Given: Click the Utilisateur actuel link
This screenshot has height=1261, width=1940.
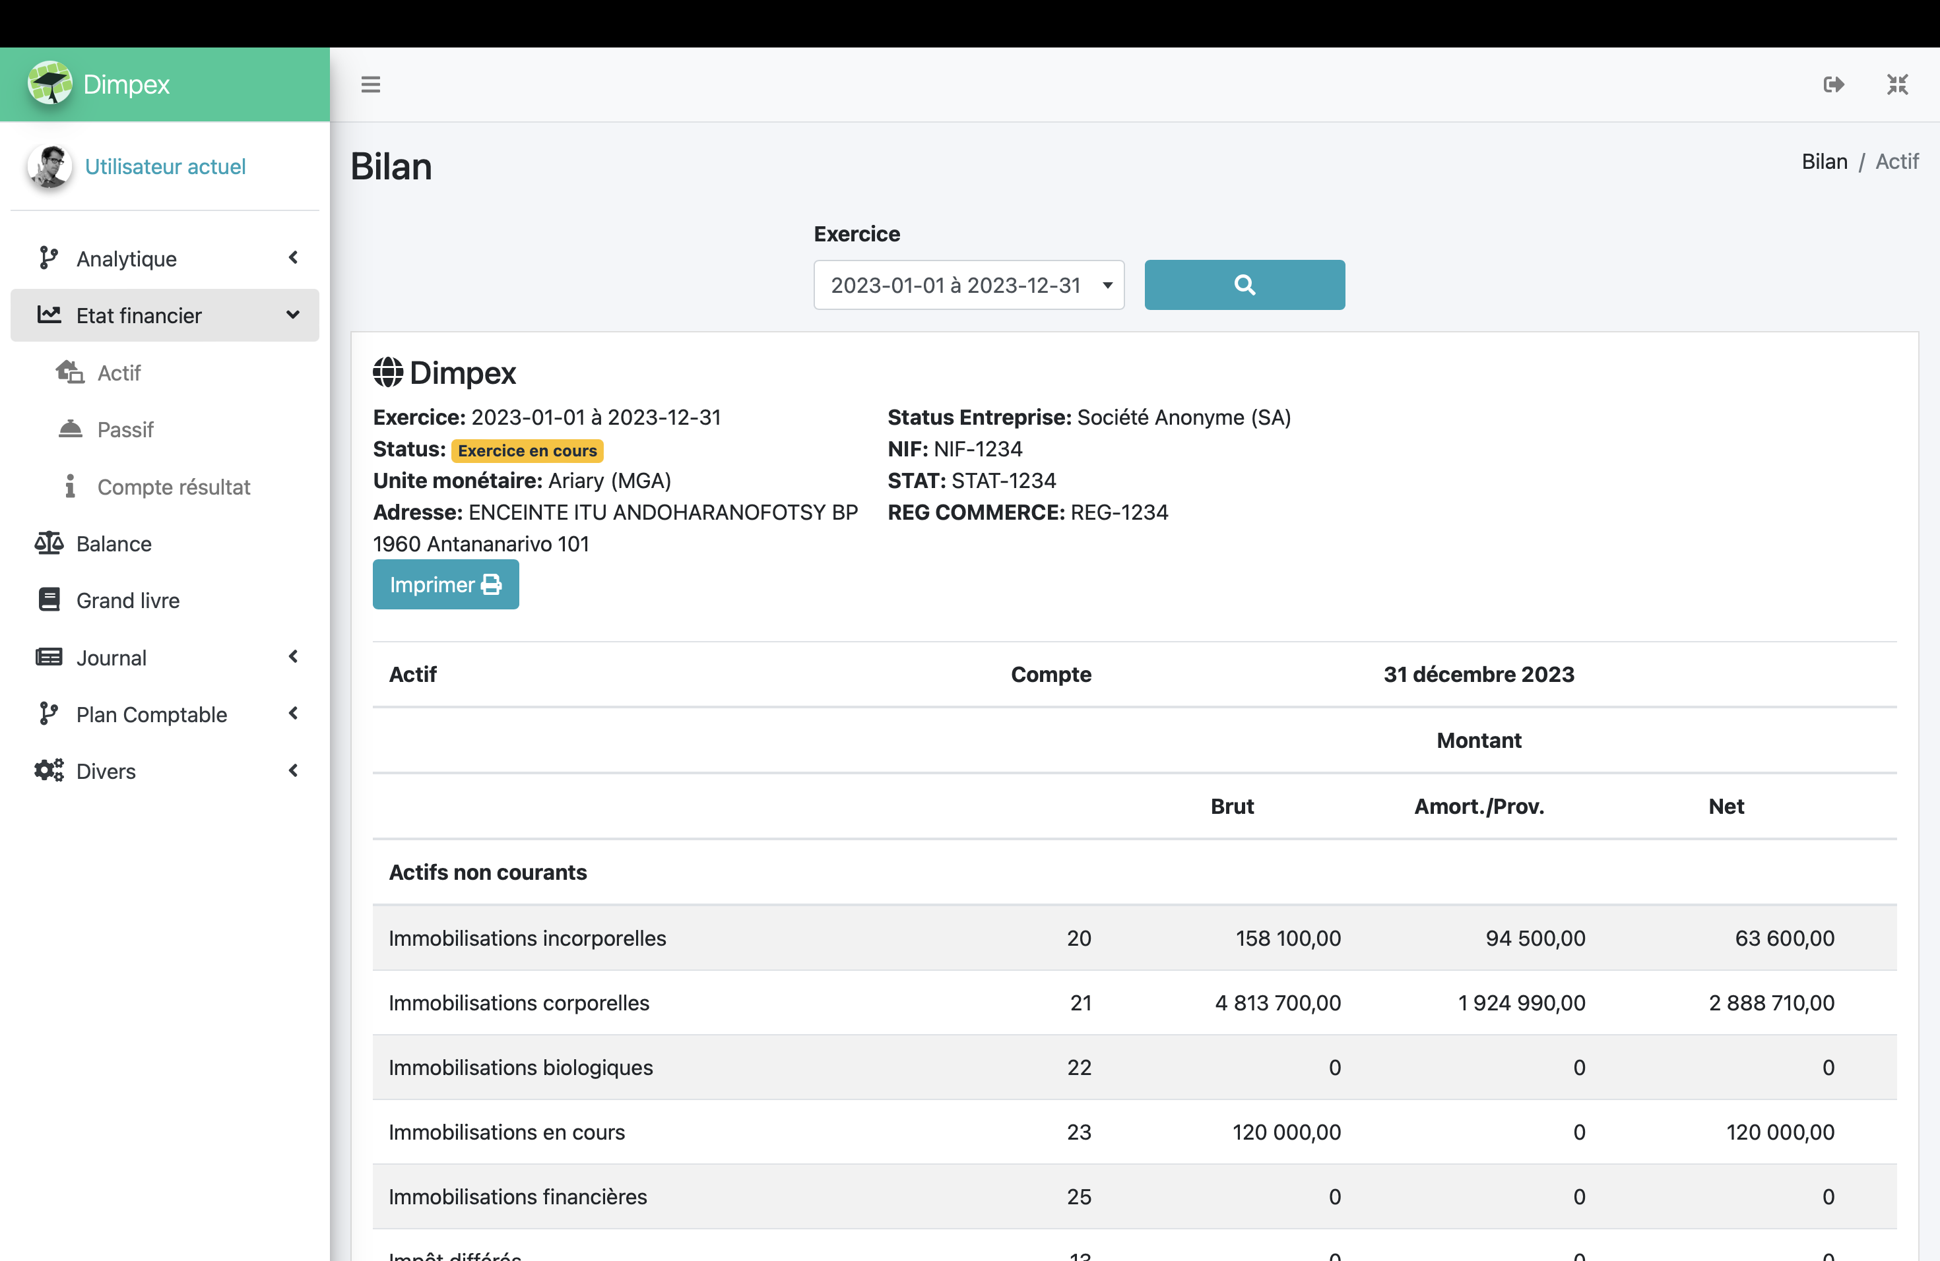Looking at the screenshot, I should pyautogui.click(x=165, y=166).
